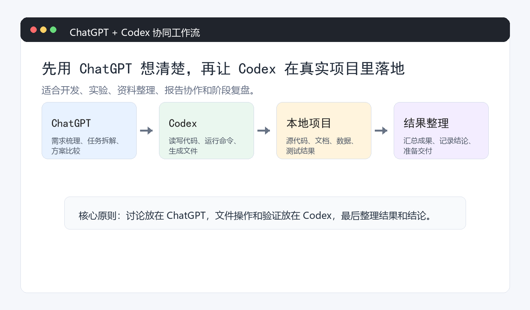The width and height of the screenshot is (530, 310).
Task: Click the subtitle '适合开发、实验、资料整理'
Action: 98,90
